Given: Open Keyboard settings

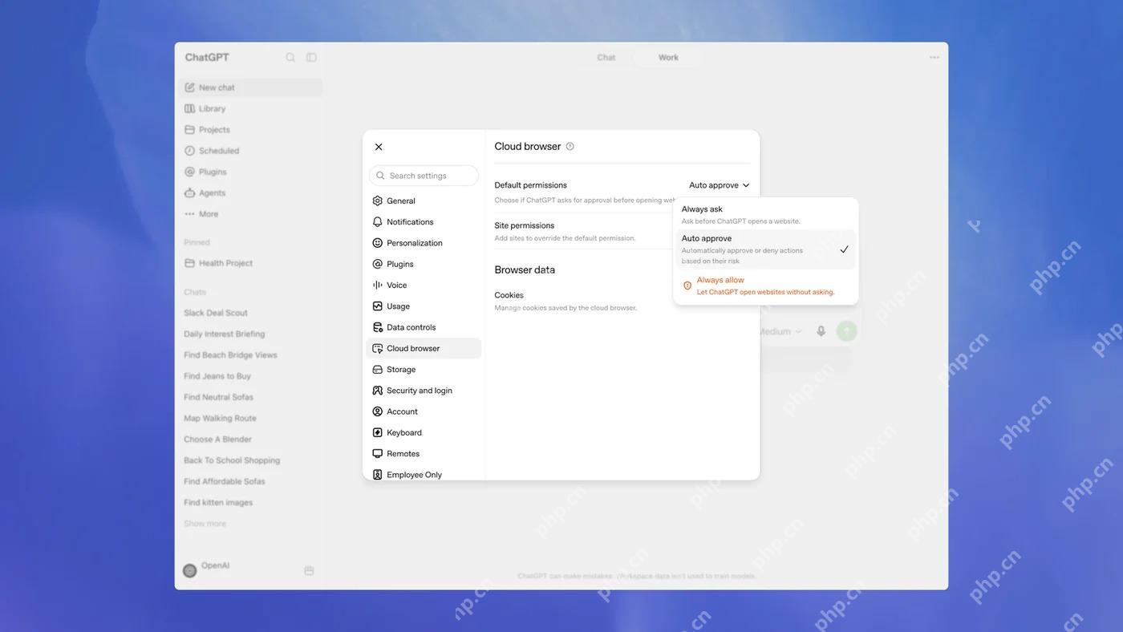Looking at the screenshot, I should tap(424, 433).
